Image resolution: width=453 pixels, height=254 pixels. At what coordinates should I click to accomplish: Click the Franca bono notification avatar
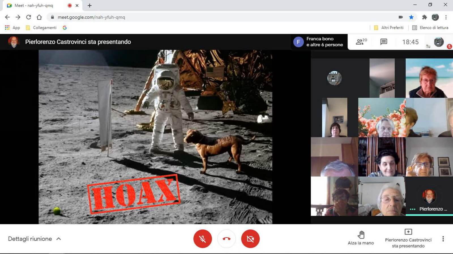pos(298,42)
